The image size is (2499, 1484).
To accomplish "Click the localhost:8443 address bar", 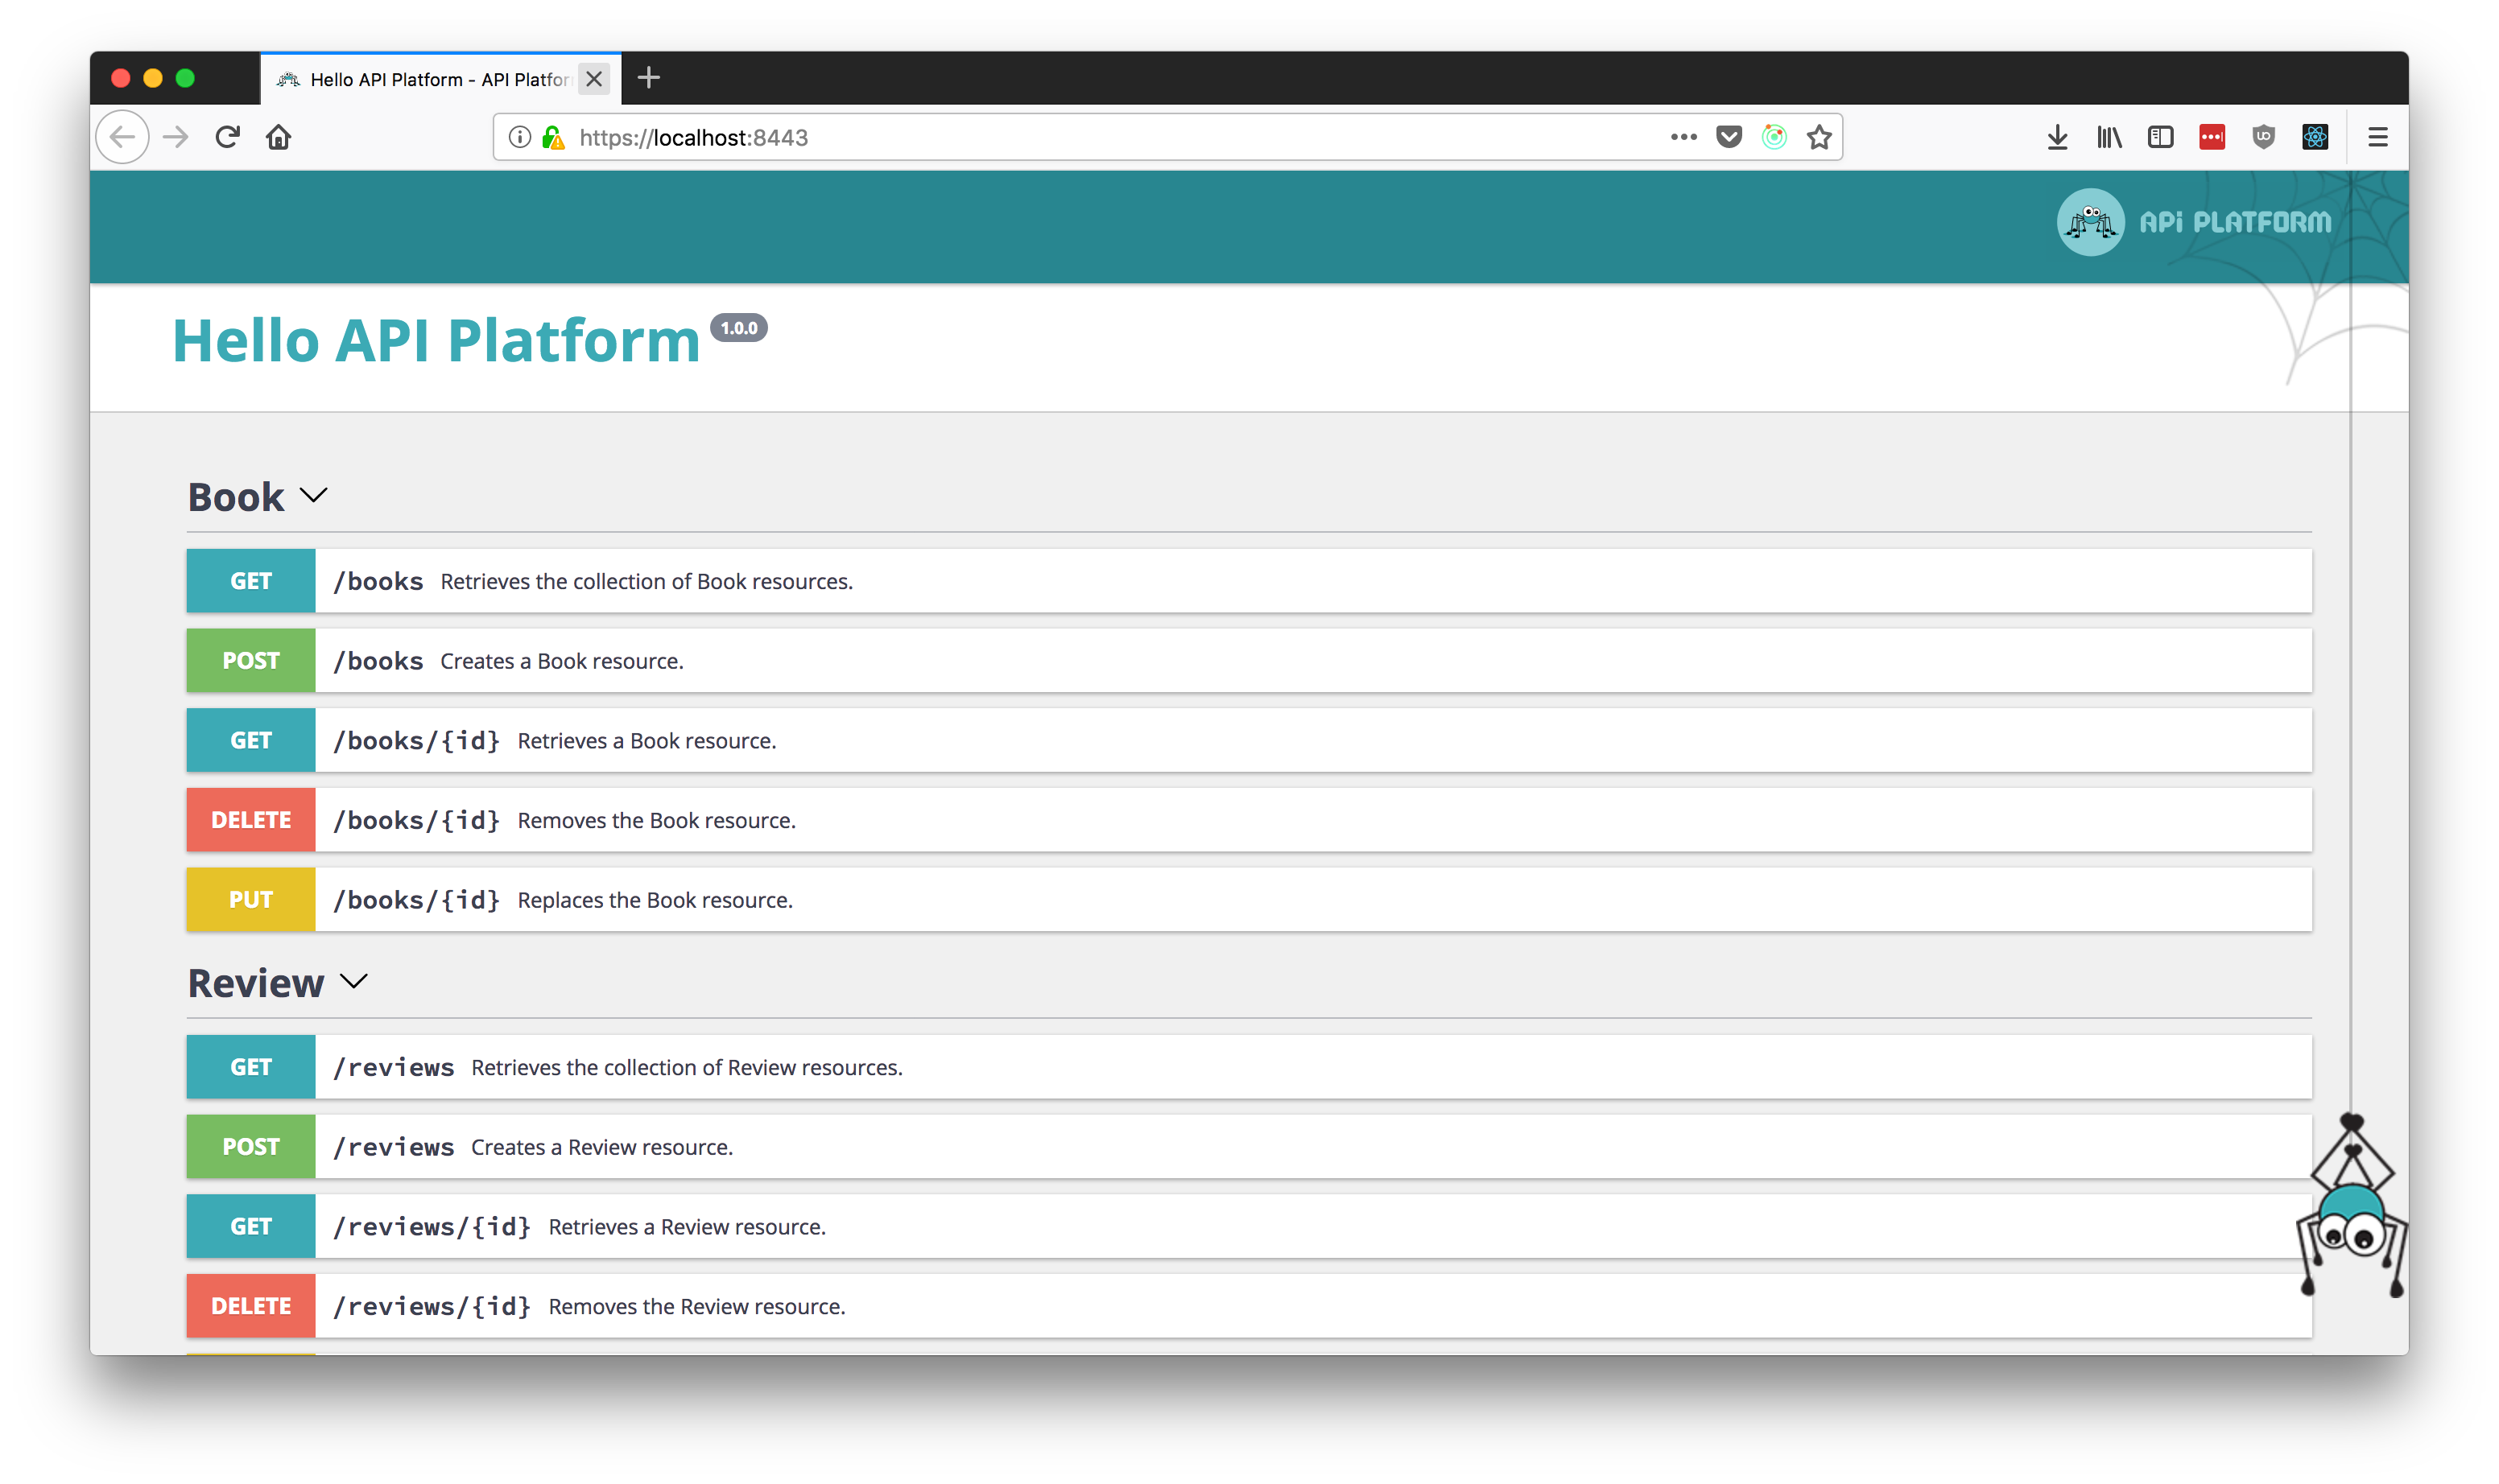I will coord(1101,137).
